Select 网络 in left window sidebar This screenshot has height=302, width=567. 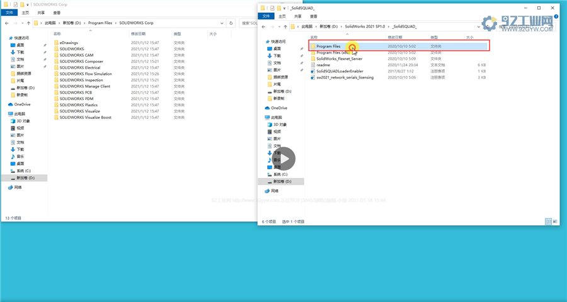coord(15,187)
